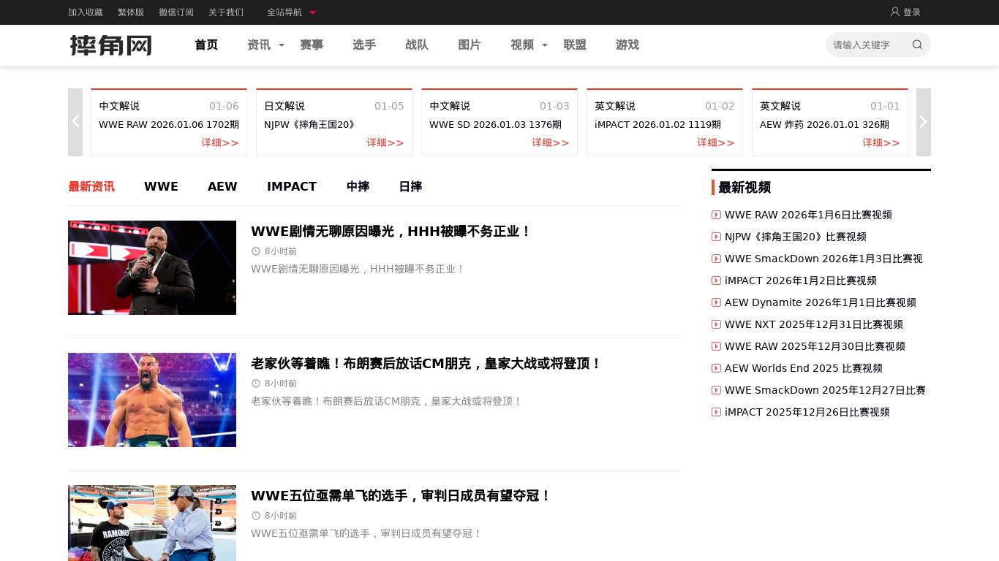Click the play icon beside AEW Dynamite 2026年1月1日视频
Image resolution: width=999 pixels, height=561 pixels.
[x=716, y=302]
